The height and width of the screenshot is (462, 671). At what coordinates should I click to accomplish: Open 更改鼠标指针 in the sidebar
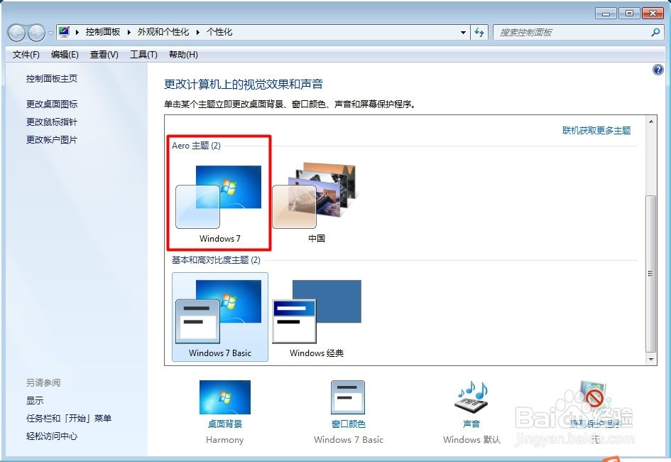click(50, 122)
